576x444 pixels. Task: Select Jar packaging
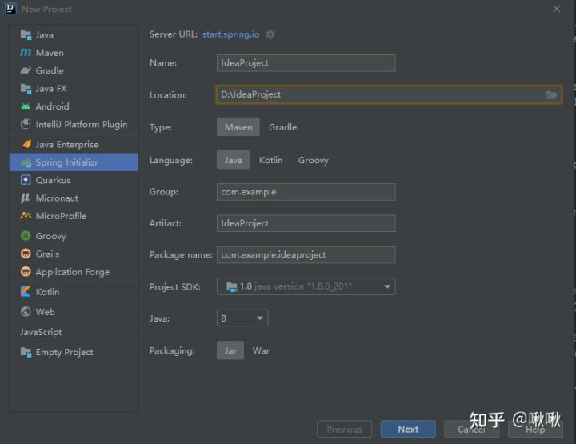tap(230, 350)
